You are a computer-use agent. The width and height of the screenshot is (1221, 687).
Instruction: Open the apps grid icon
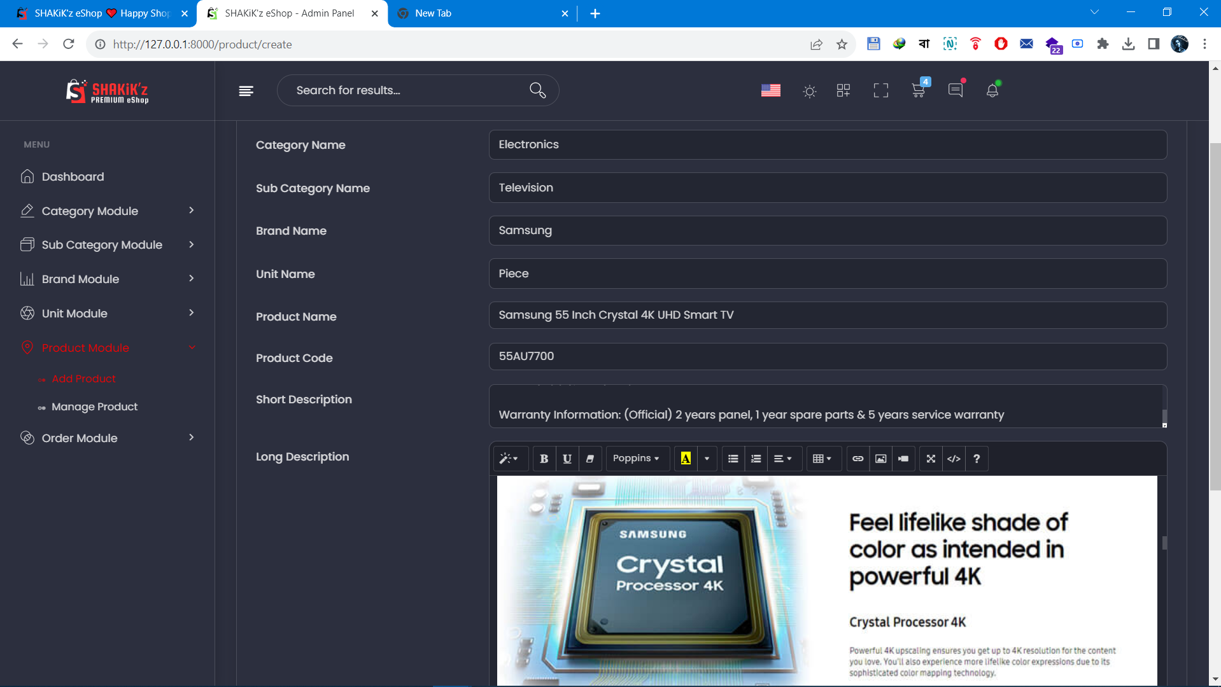pos(843,90)
